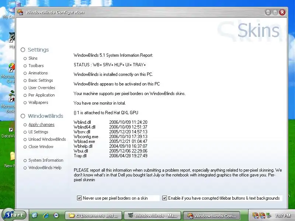This screenshot has height=221, width=295.
Task: Open the Skins settings page
Action: (x=33, y=58)
